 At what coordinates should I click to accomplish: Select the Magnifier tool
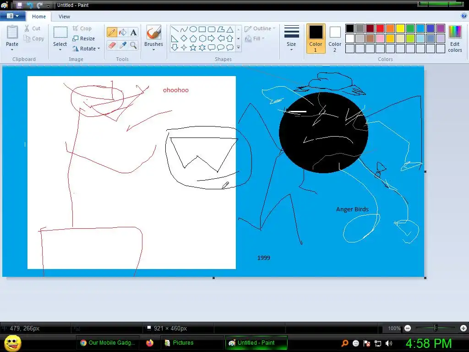pos(133,45)
